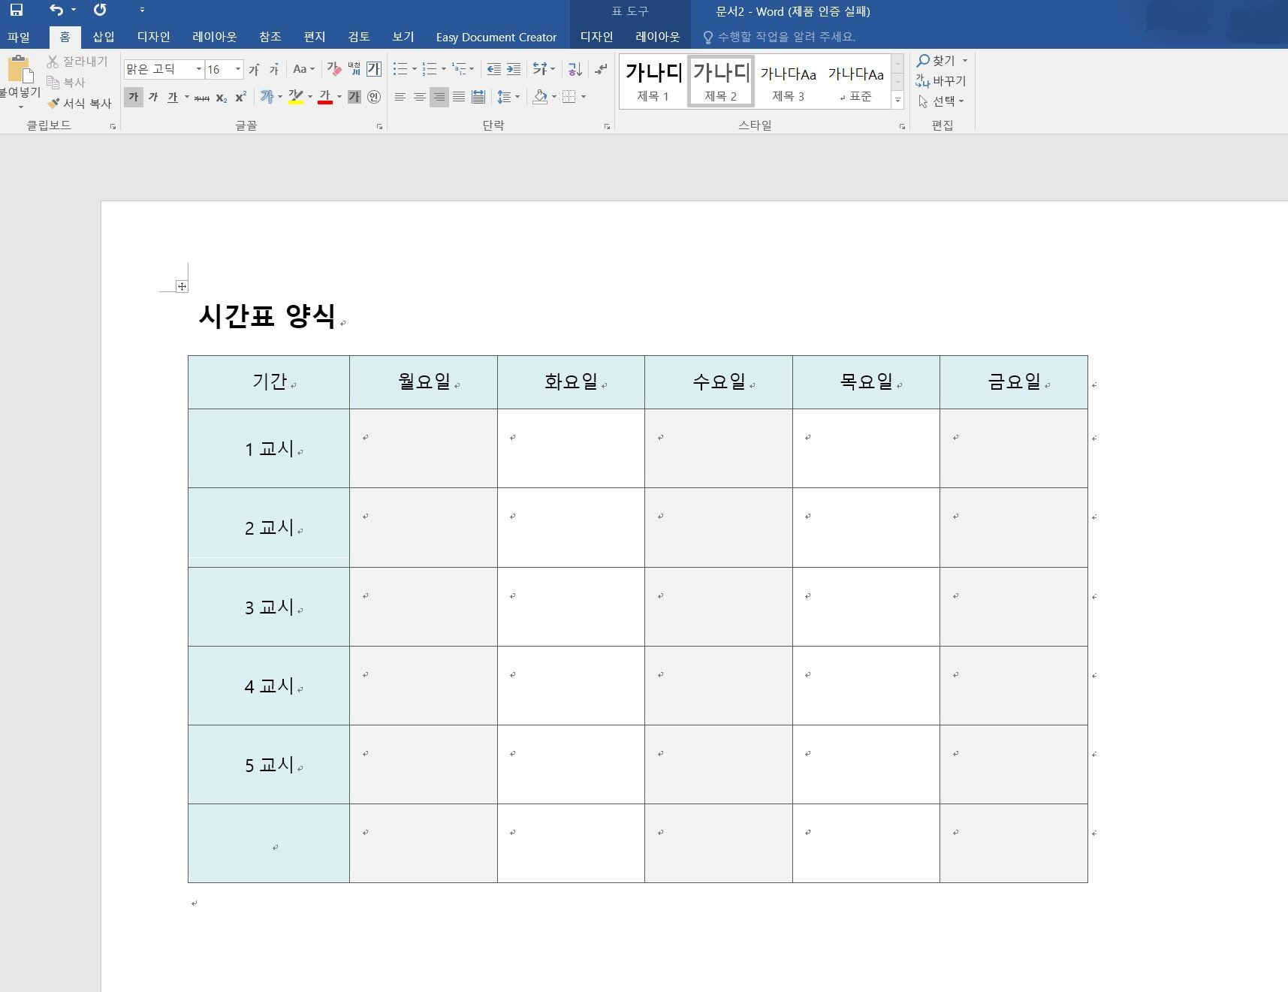Image resolution: width=1288 pixels, height=992 pixels.
Task: Click the shading paint bucket icon
Action: point(539,97)
